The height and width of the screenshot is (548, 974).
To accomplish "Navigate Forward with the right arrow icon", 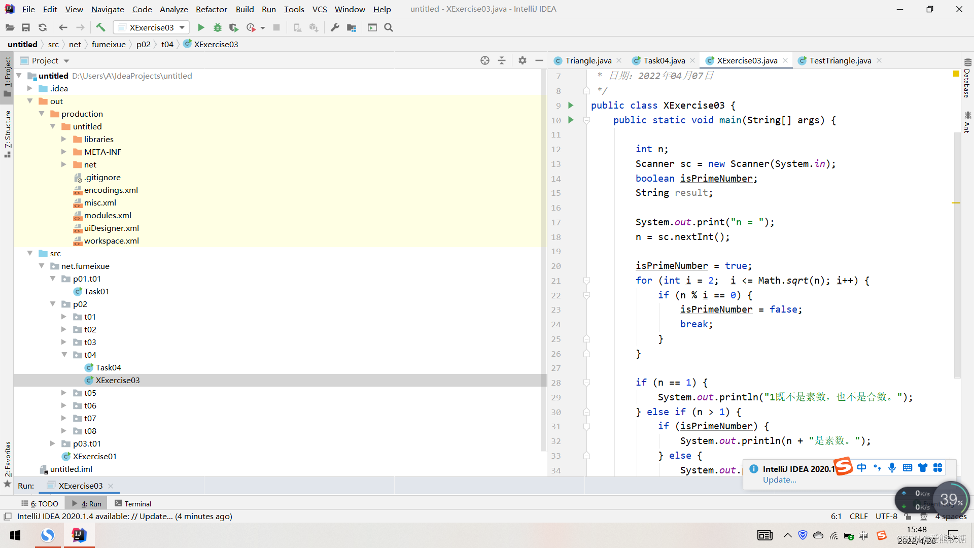I will (x=80, y=27).
